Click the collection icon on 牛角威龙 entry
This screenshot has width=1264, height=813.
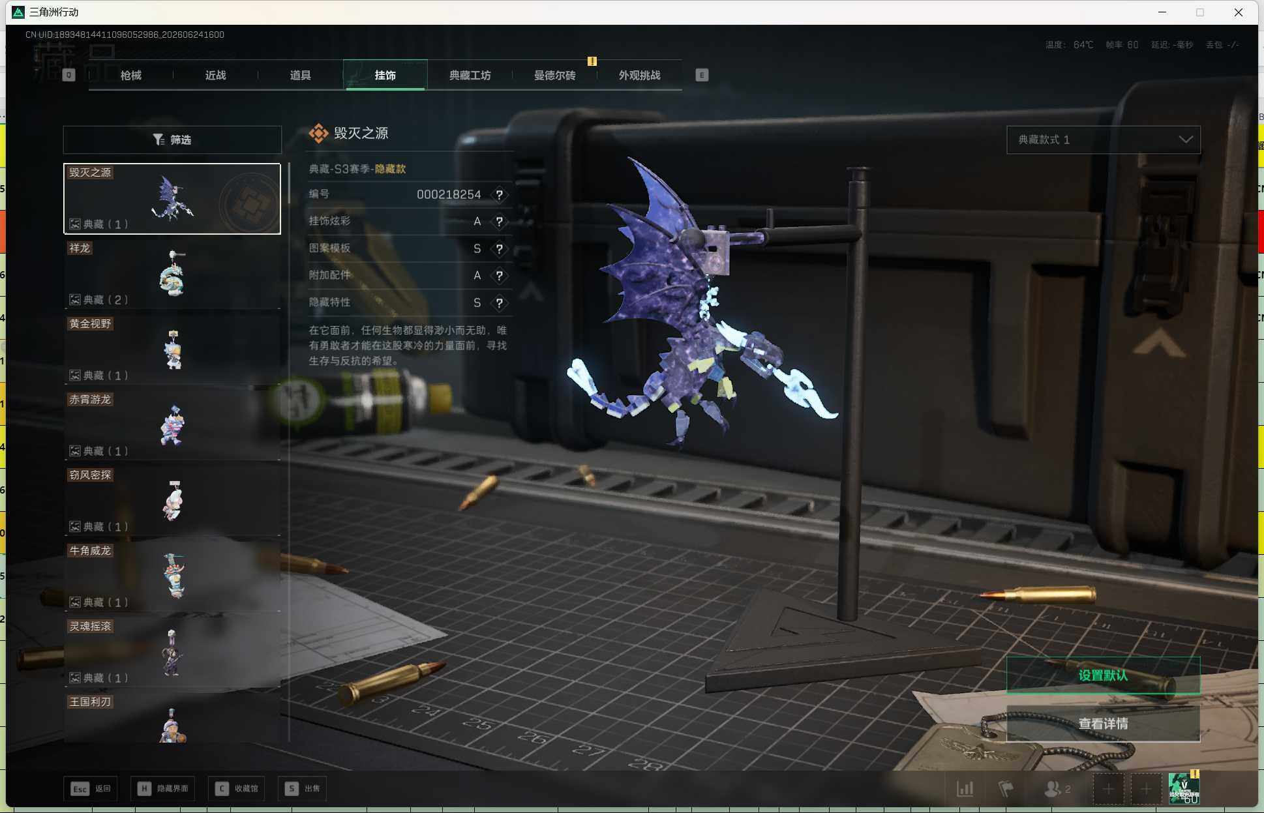(x=75, y=602)
